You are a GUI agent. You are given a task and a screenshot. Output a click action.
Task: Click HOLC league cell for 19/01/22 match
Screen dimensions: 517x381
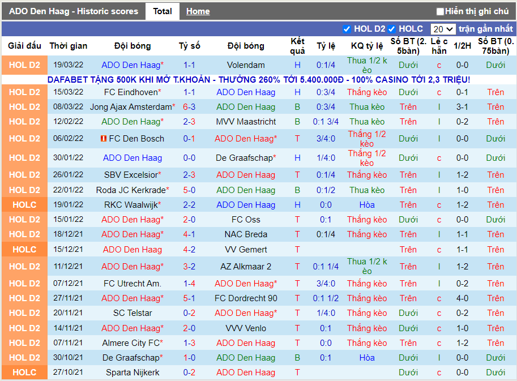(24, 205)
